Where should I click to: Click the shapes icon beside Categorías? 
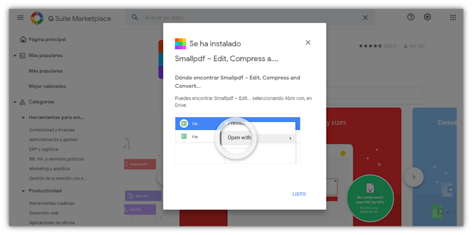pos(22,102)
